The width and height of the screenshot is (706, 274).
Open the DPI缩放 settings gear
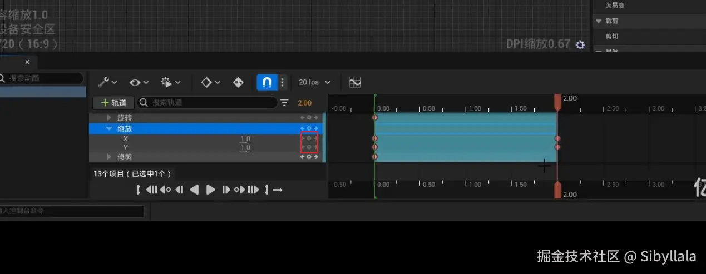pos(580,45)
